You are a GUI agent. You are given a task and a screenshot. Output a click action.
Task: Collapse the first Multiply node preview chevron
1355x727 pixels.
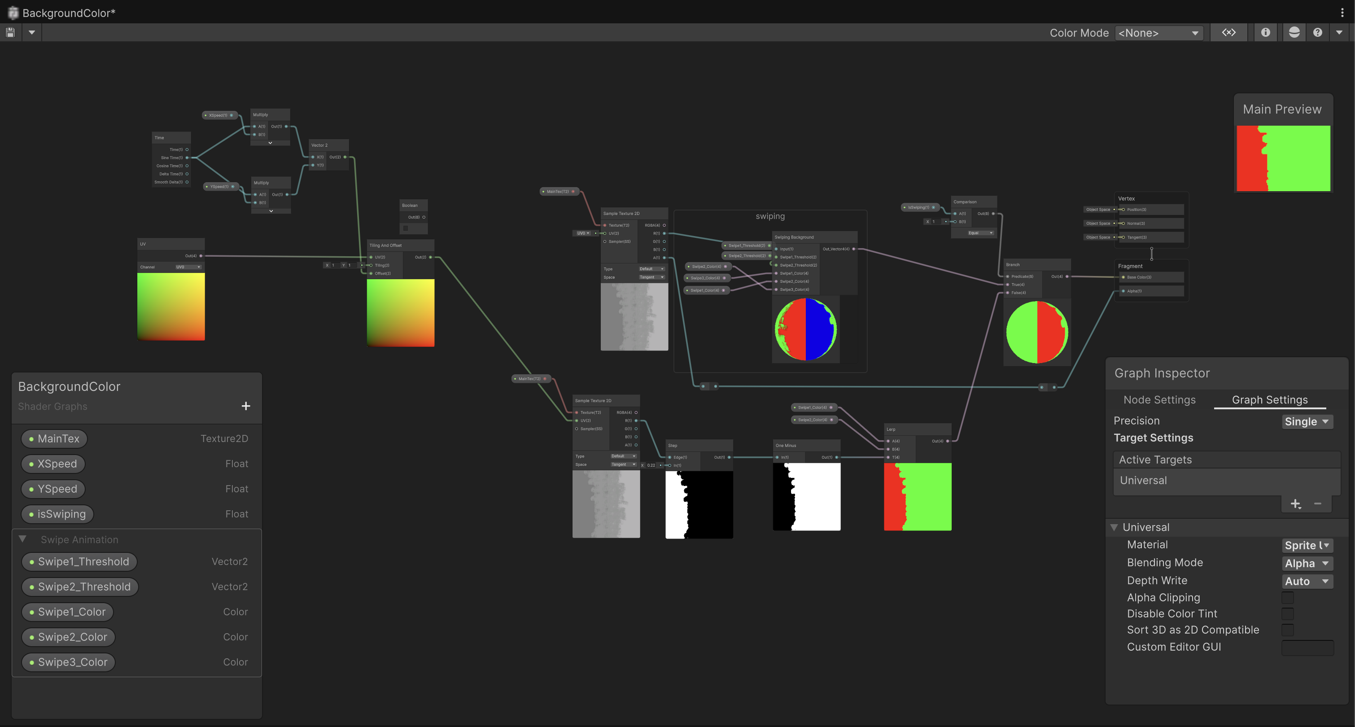point(271,143)
